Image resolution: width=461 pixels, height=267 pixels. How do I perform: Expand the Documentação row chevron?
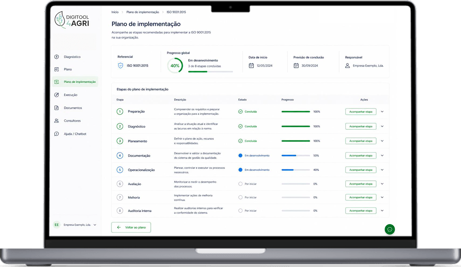click(x=382, y=155)
